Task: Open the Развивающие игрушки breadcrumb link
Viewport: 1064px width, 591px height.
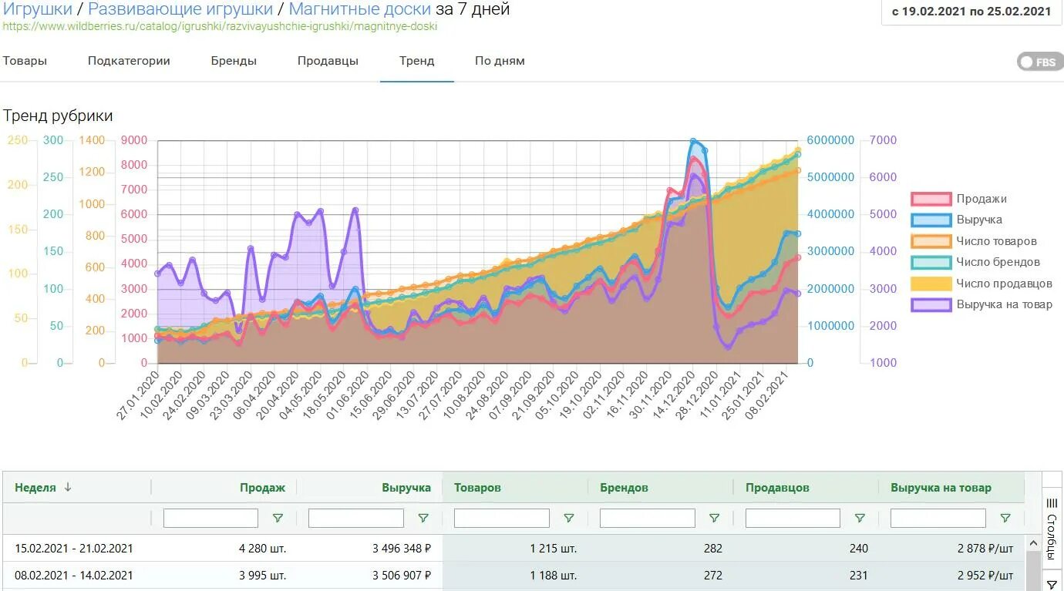Action: [x=180, y=9]
